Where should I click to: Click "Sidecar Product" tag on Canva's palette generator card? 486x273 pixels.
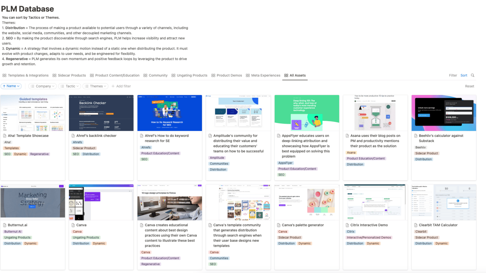click(290, 238)
